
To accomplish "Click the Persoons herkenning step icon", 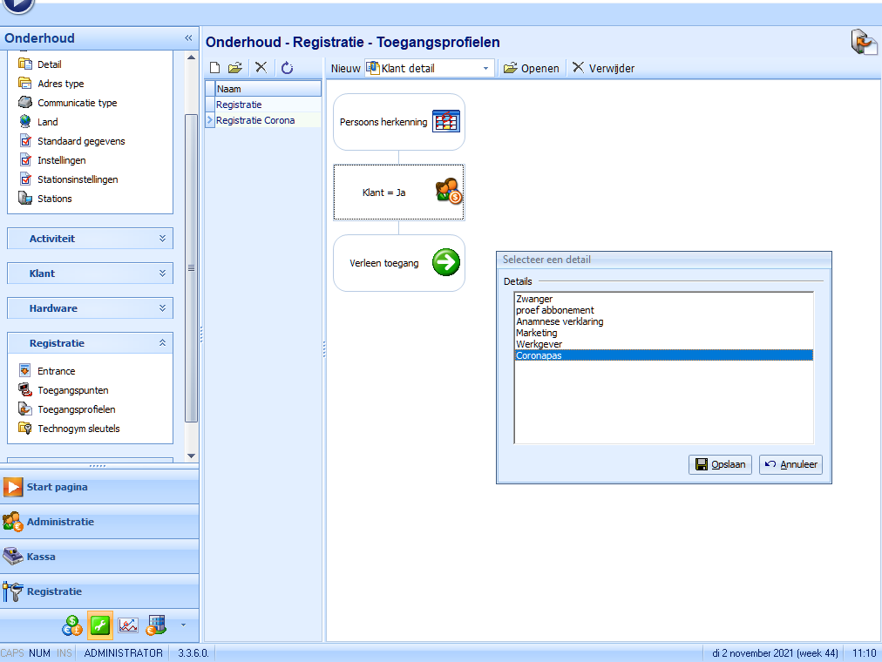I will pyautogui.click(x=445, y=121).
